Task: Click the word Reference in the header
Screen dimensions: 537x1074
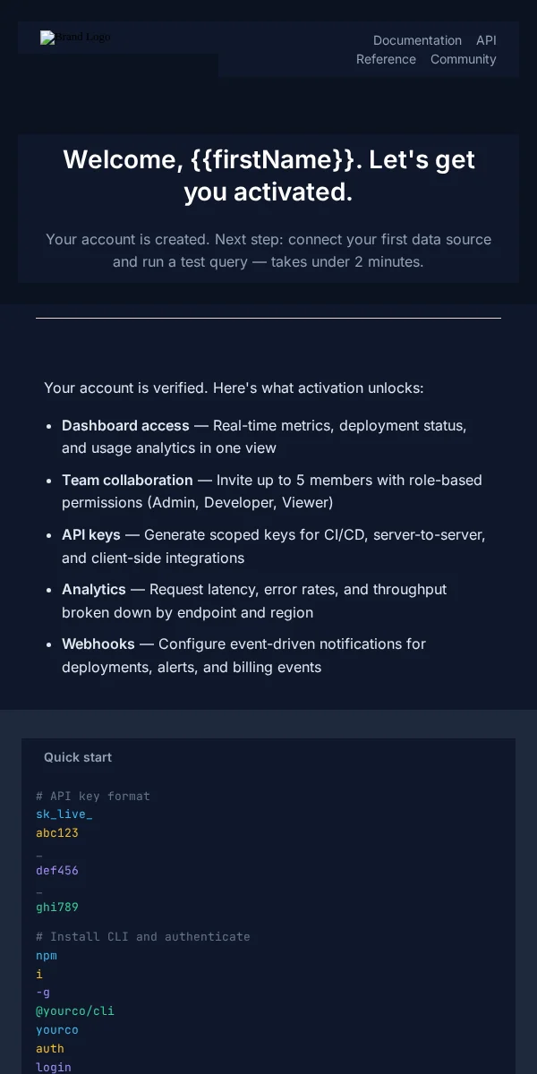Action: pyautogui.click(x=386, y=59)
